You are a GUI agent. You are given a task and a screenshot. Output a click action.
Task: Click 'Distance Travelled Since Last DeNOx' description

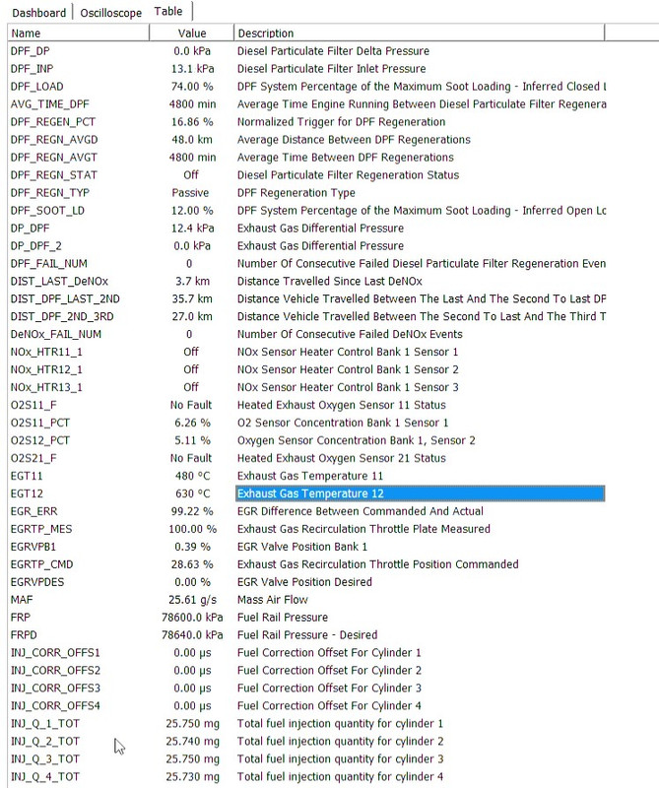pos(329,281)
